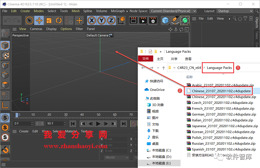Select the Model mode icon
The height and width of the screenshot is (168, 260).
tap(5, 45)
